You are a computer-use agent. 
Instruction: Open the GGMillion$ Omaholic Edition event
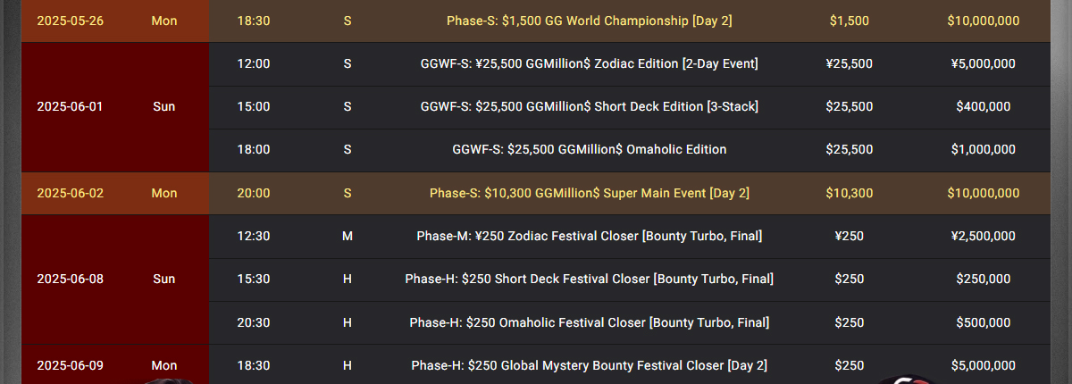589,149
